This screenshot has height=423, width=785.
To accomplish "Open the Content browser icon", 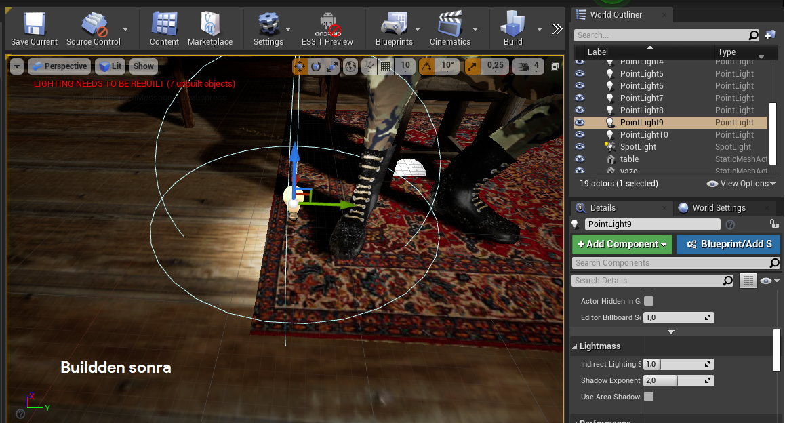I will pyautogui.click(x=164, y=29).
